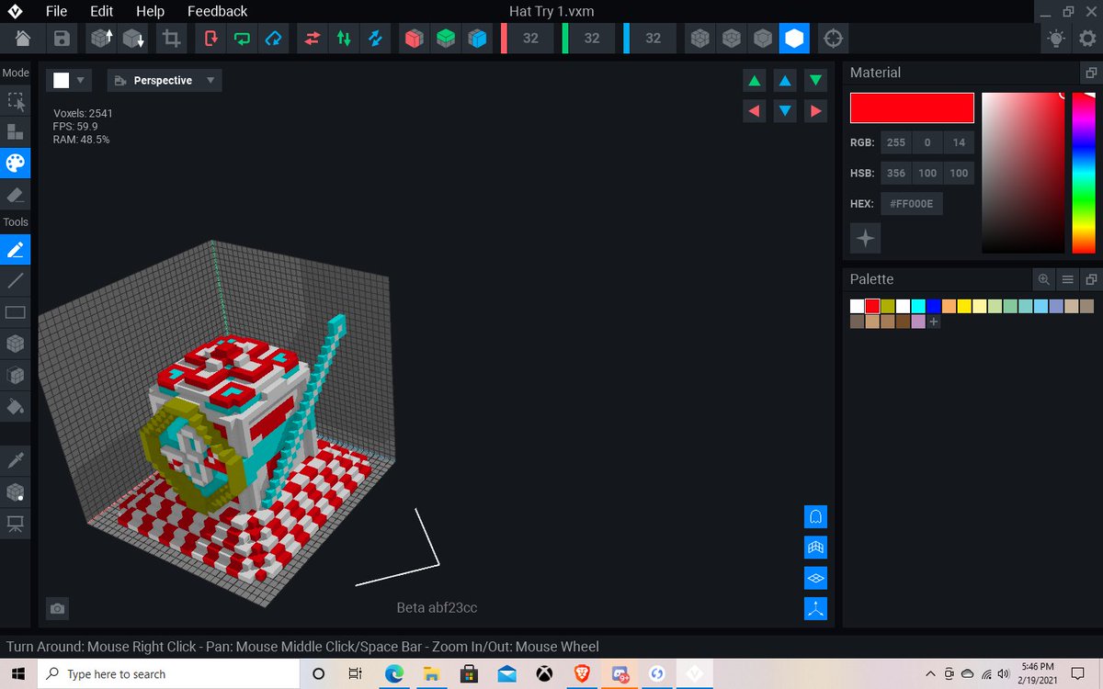1103x689 pixels.
Task: Add new color with palette plus
Action: point(934,322)
